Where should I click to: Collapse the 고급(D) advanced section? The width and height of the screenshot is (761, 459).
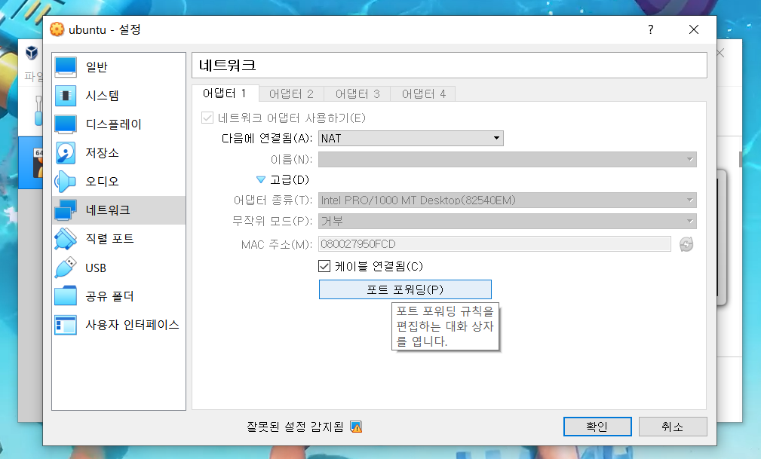[261, 180]
